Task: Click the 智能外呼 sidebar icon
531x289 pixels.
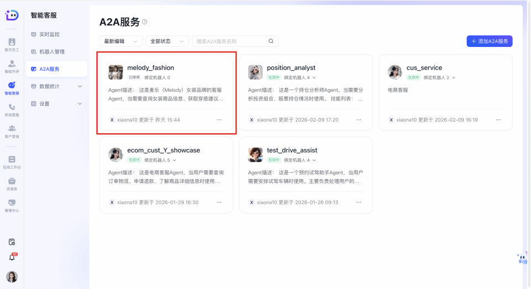Action: coord(12,66)
